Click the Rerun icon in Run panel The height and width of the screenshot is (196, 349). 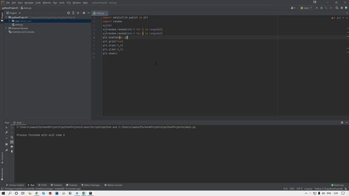click(7, 127)
